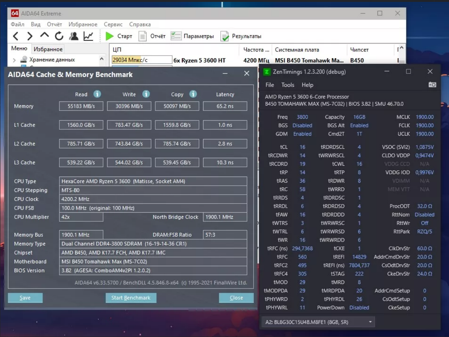Click the ZenTimings Freq value 3800
Screen dimensions: 449x337
click(x=302, y=117)
